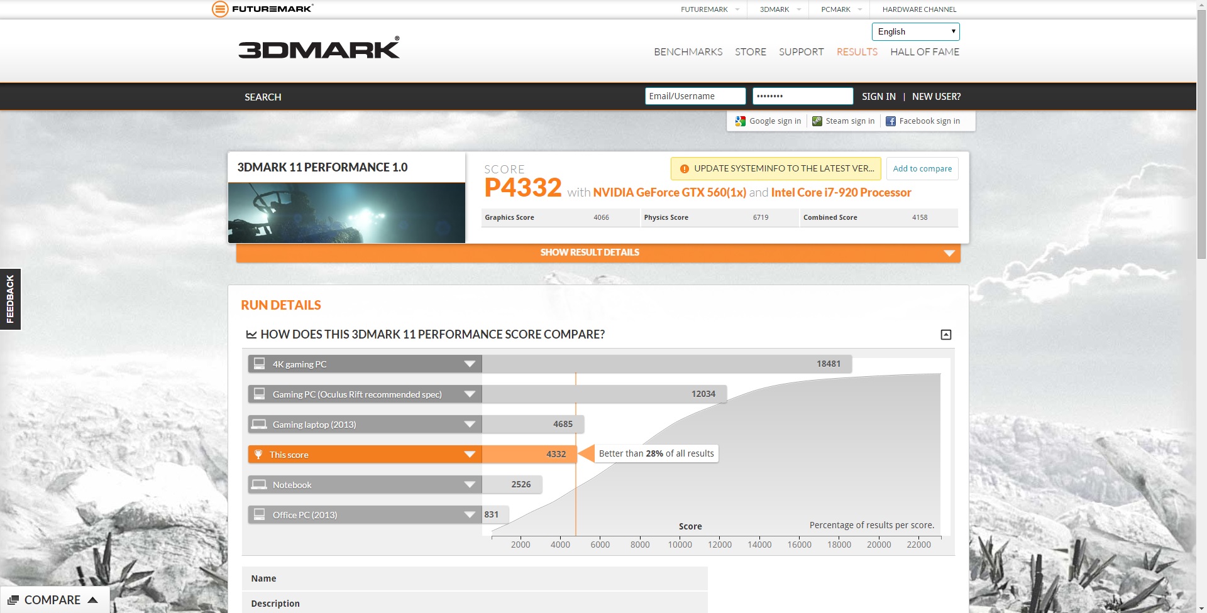The height and width of the screenshot is (613, 1207).
Task: Click the 4K gaming PC monitor icon
Action: pyautogui.click(x=259, y=364)
